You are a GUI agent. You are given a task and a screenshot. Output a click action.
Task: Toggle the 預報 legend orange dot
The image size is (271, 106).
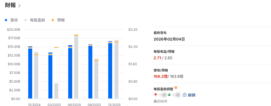click(53, 20)
